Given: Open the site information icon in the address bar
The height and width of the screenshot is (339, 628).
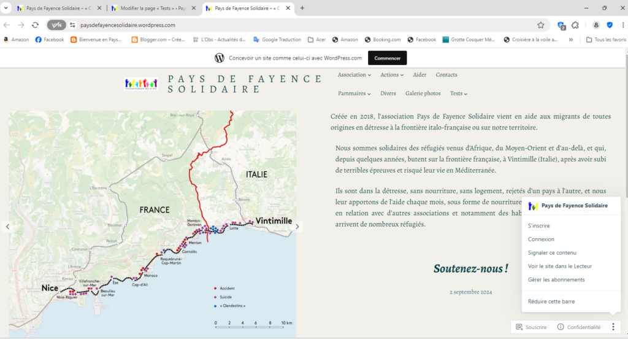Looking at the screenshot, I should (72, 25).
